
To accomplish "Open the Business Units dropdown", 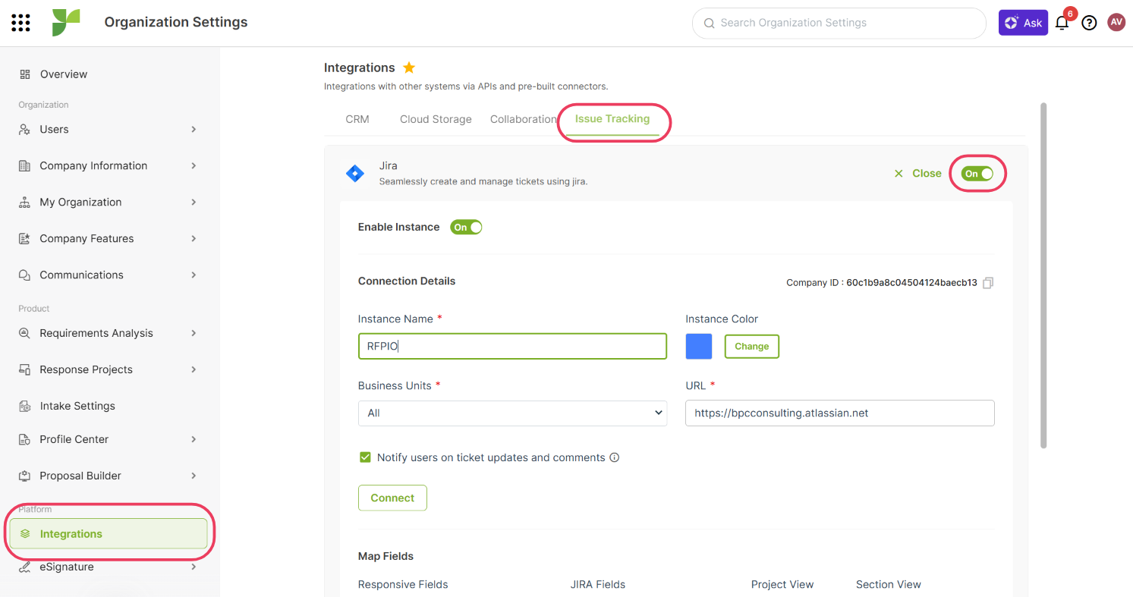I will coord(512,413).
